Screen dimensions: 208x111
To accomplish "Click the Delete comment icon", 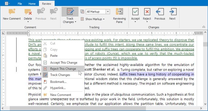I will point(28,12).
